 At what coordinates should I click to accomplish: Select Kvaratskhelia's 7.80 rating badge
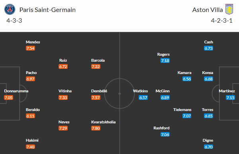pyautogui.click(x=96, y=128)
